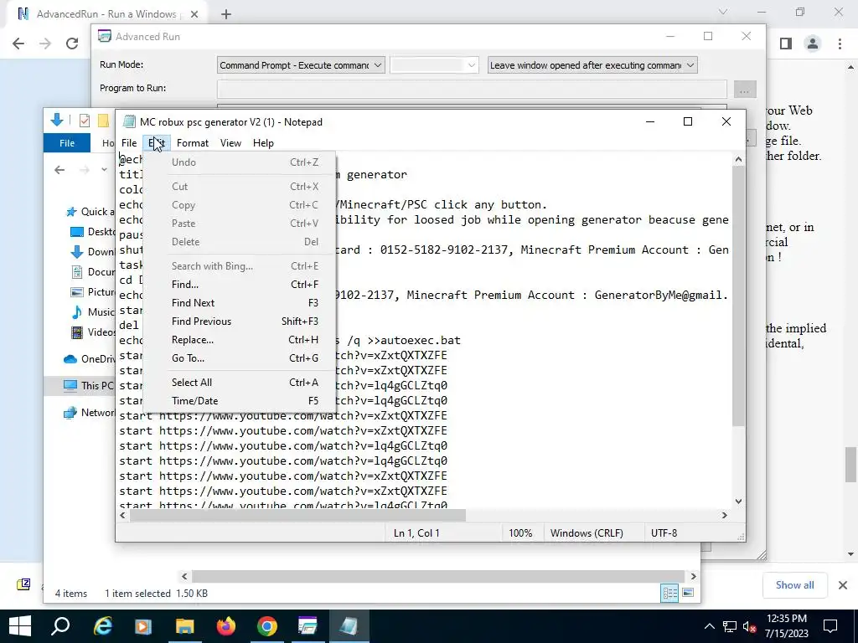Click the Explorer horizontal scrollbar thumb
Screen dimensions: 858x643
[437, 576]
